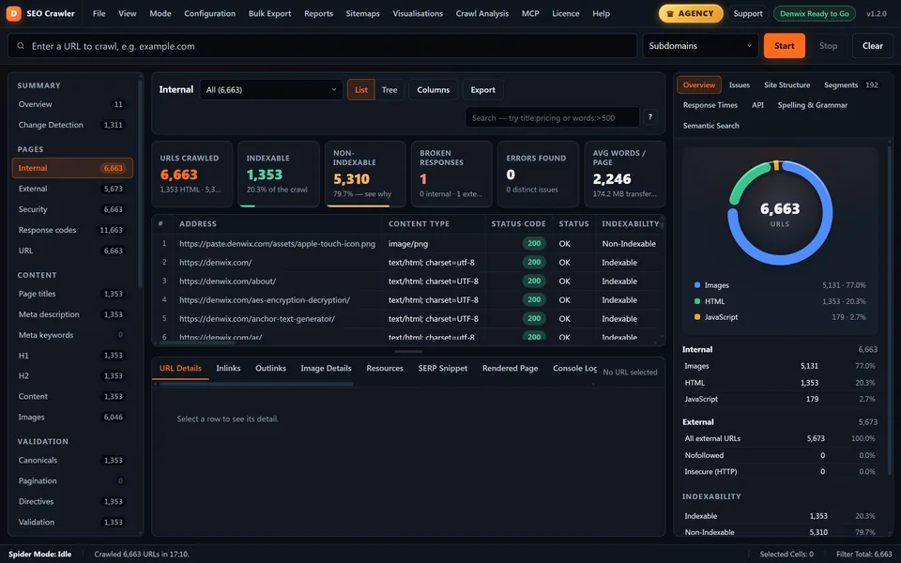Image resolution: width=901 pixels, height=563 pixels.
Task: Select Response codes in sidebar
Action: click(72, 230)
